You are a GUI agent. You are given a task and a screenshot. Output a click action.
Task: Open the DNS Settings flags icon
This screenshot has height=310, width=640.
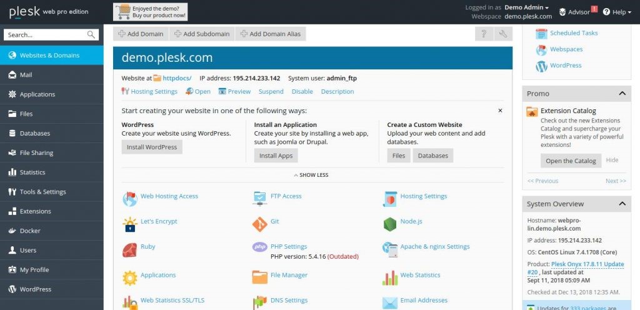point(259,303)
